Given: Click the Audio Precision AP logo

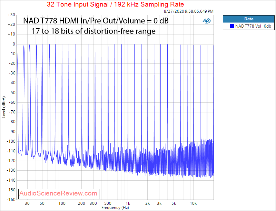Looking at the screenshot, I should (x=206, y=21).
